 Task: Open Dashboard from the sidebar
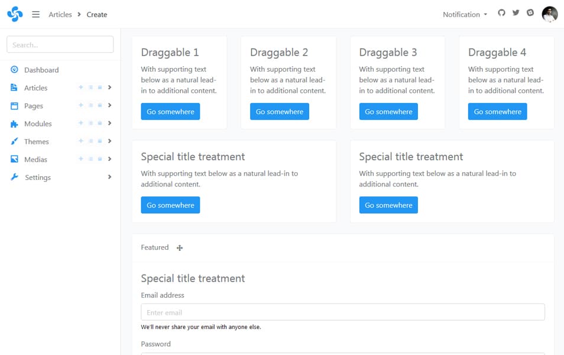click(x=41, y=70)
